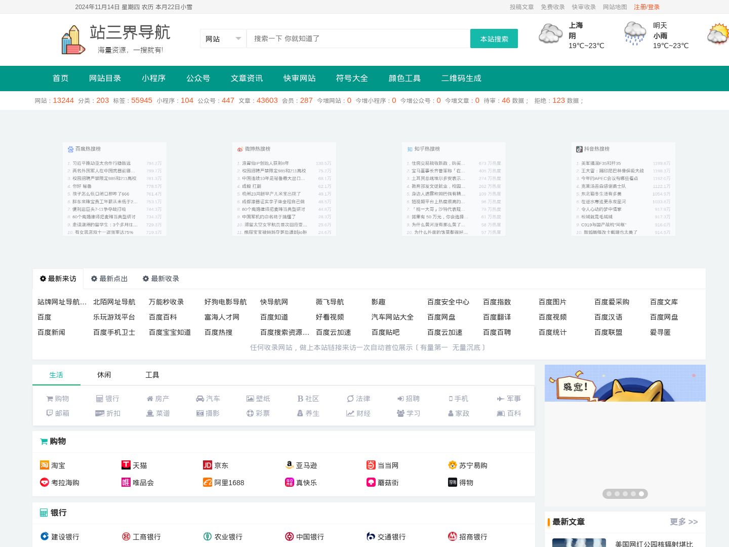The width and height of the screenshot is (729, 547).
Task: Click the 注册/登录 link
Action: tap(647, 7)
